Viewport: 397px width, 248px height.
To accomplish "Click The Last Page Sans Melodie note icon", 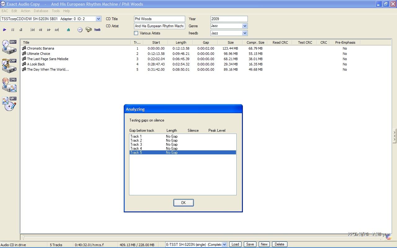I will point(24,59).
